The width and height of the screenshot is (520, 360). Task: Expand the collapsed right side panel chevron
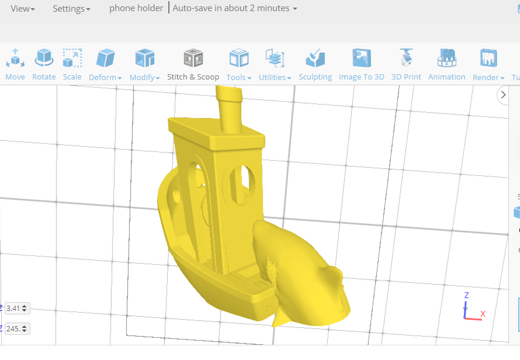point(503,95)
